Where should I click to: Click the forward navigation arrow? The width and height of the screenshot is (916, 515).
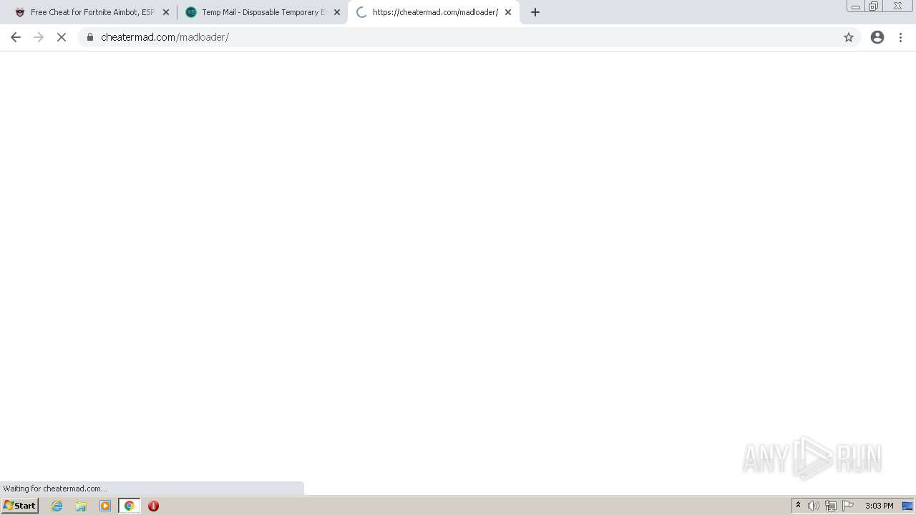39,37
